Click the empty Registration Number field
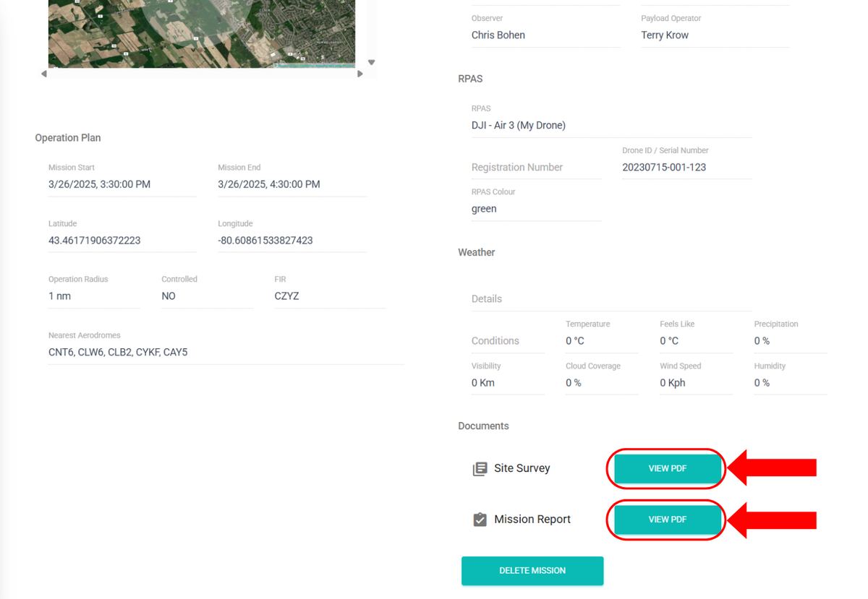The width and height of the screenshot is (868, 599). (535, 168)
